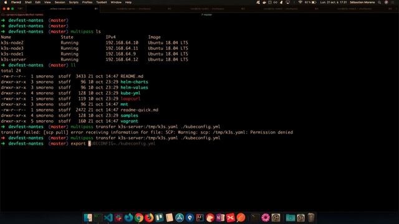This screenshot has height=224, width=399.
Task: Open Finder from the Dock
Action: tap(88, 218)
